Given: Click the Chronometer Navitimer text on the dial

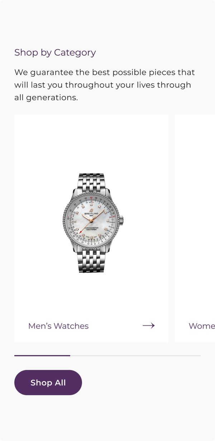Looking at the screenshot, I should (92, 229).
